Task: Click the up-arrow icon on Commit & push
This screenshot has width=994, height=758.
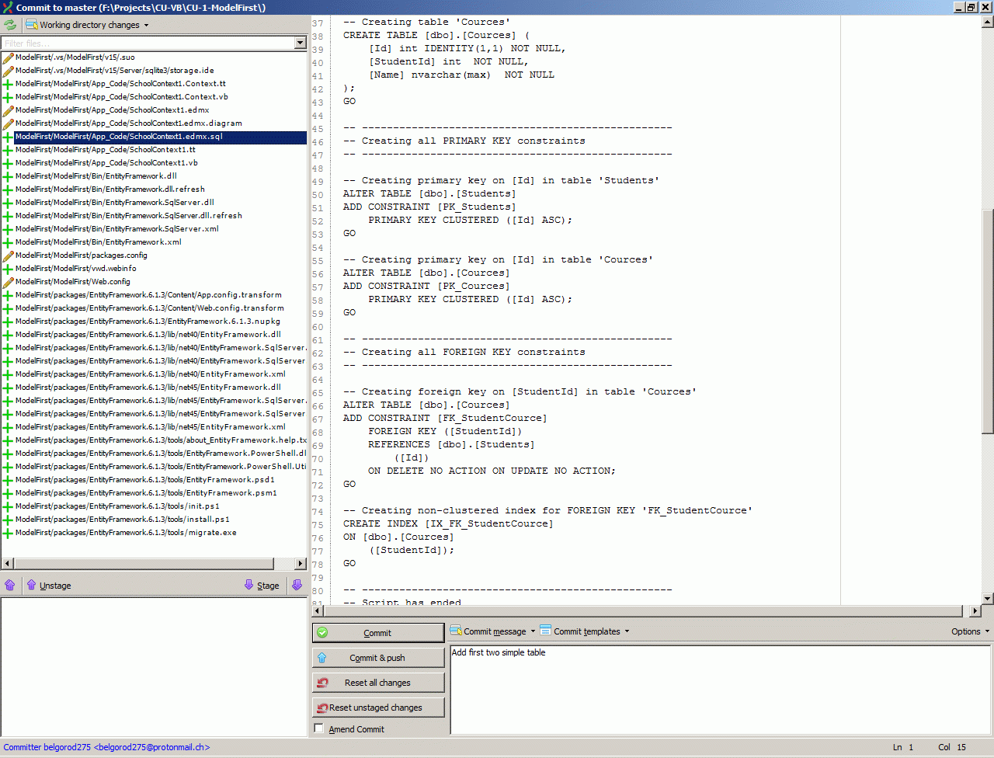Action: tap(322, 658)
